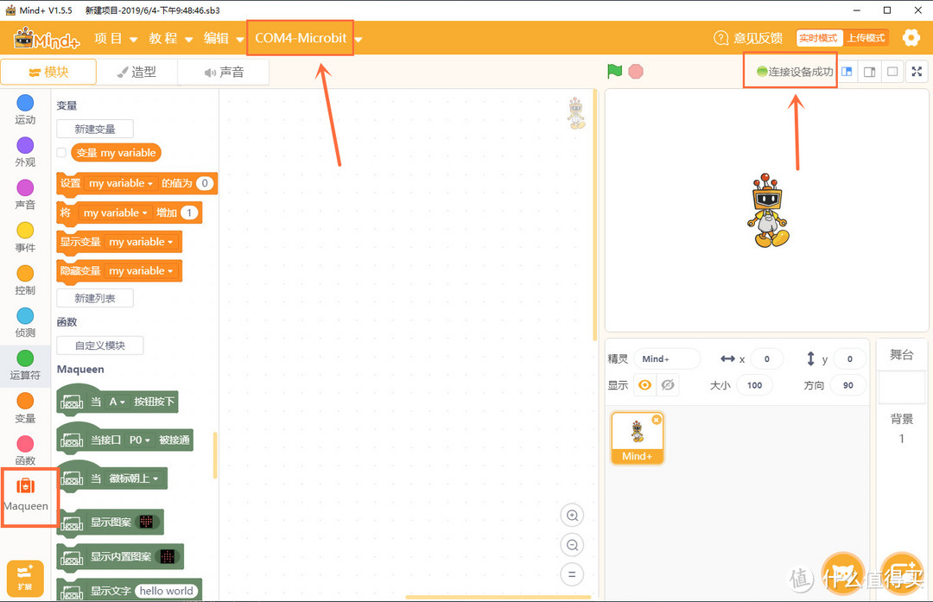Open the P0 pin dropdown
The height and width of the screenshot is (602, 933).
140,440
